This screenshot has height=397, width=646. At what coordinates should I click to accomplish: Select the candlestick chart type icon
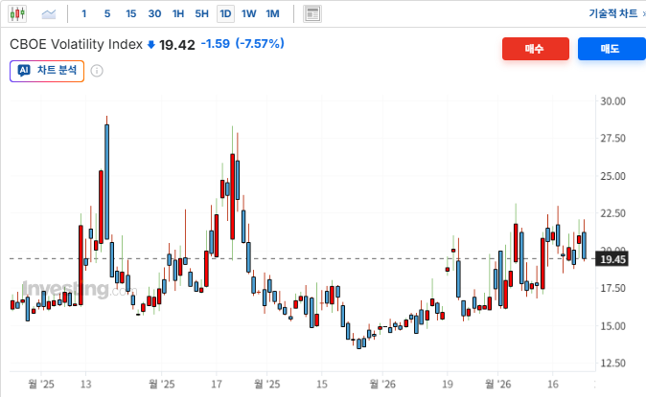click(x=17, y=13)
